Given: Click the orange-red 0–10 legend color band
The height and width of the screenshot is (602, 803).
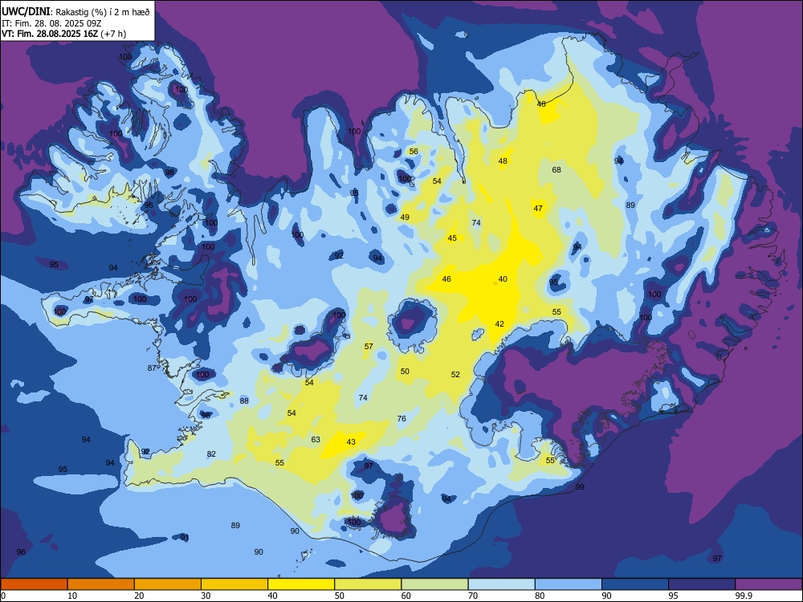Looking at the screenshot, I should (34, 584).
